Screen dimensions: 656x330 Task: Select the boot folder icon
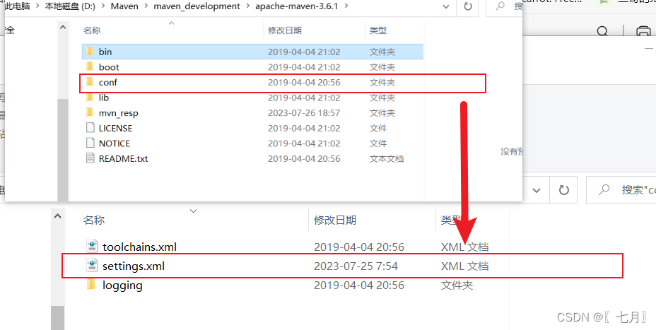[90, 66]
